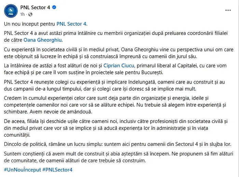
Task: Click the text 'Un nou început pentru'
Action: [x=29, y=24]
